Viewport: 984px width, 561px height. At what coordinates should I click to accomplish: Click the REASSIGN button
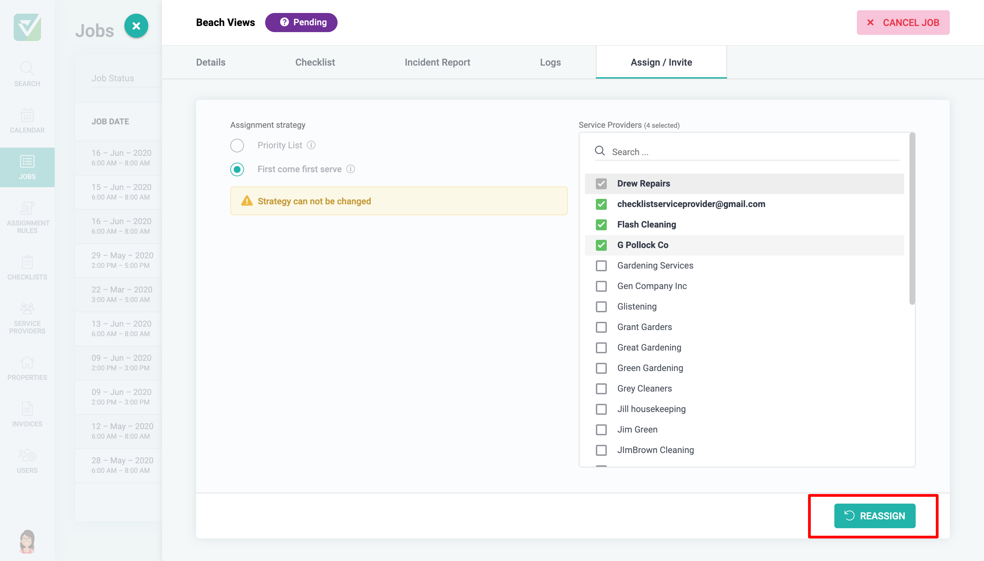click(x=875, y=516)
